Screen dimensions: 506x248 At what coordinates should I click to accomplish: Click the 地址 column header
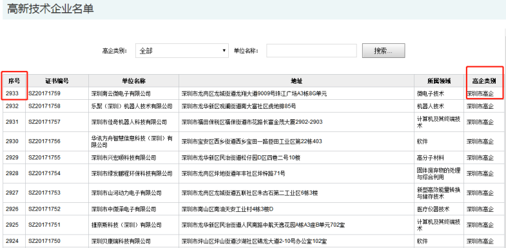coord(297,81)
